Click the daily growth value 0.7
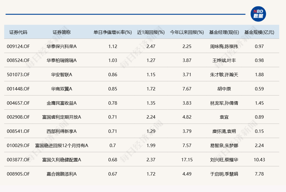This screenshot has height=192, width=286. point(113,145)
